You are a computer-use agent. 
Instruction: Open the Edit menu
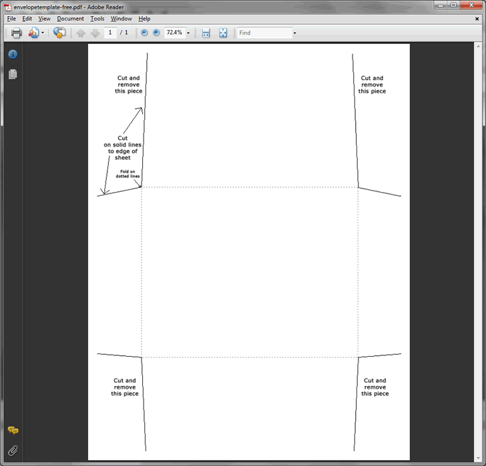pos(27,19)
